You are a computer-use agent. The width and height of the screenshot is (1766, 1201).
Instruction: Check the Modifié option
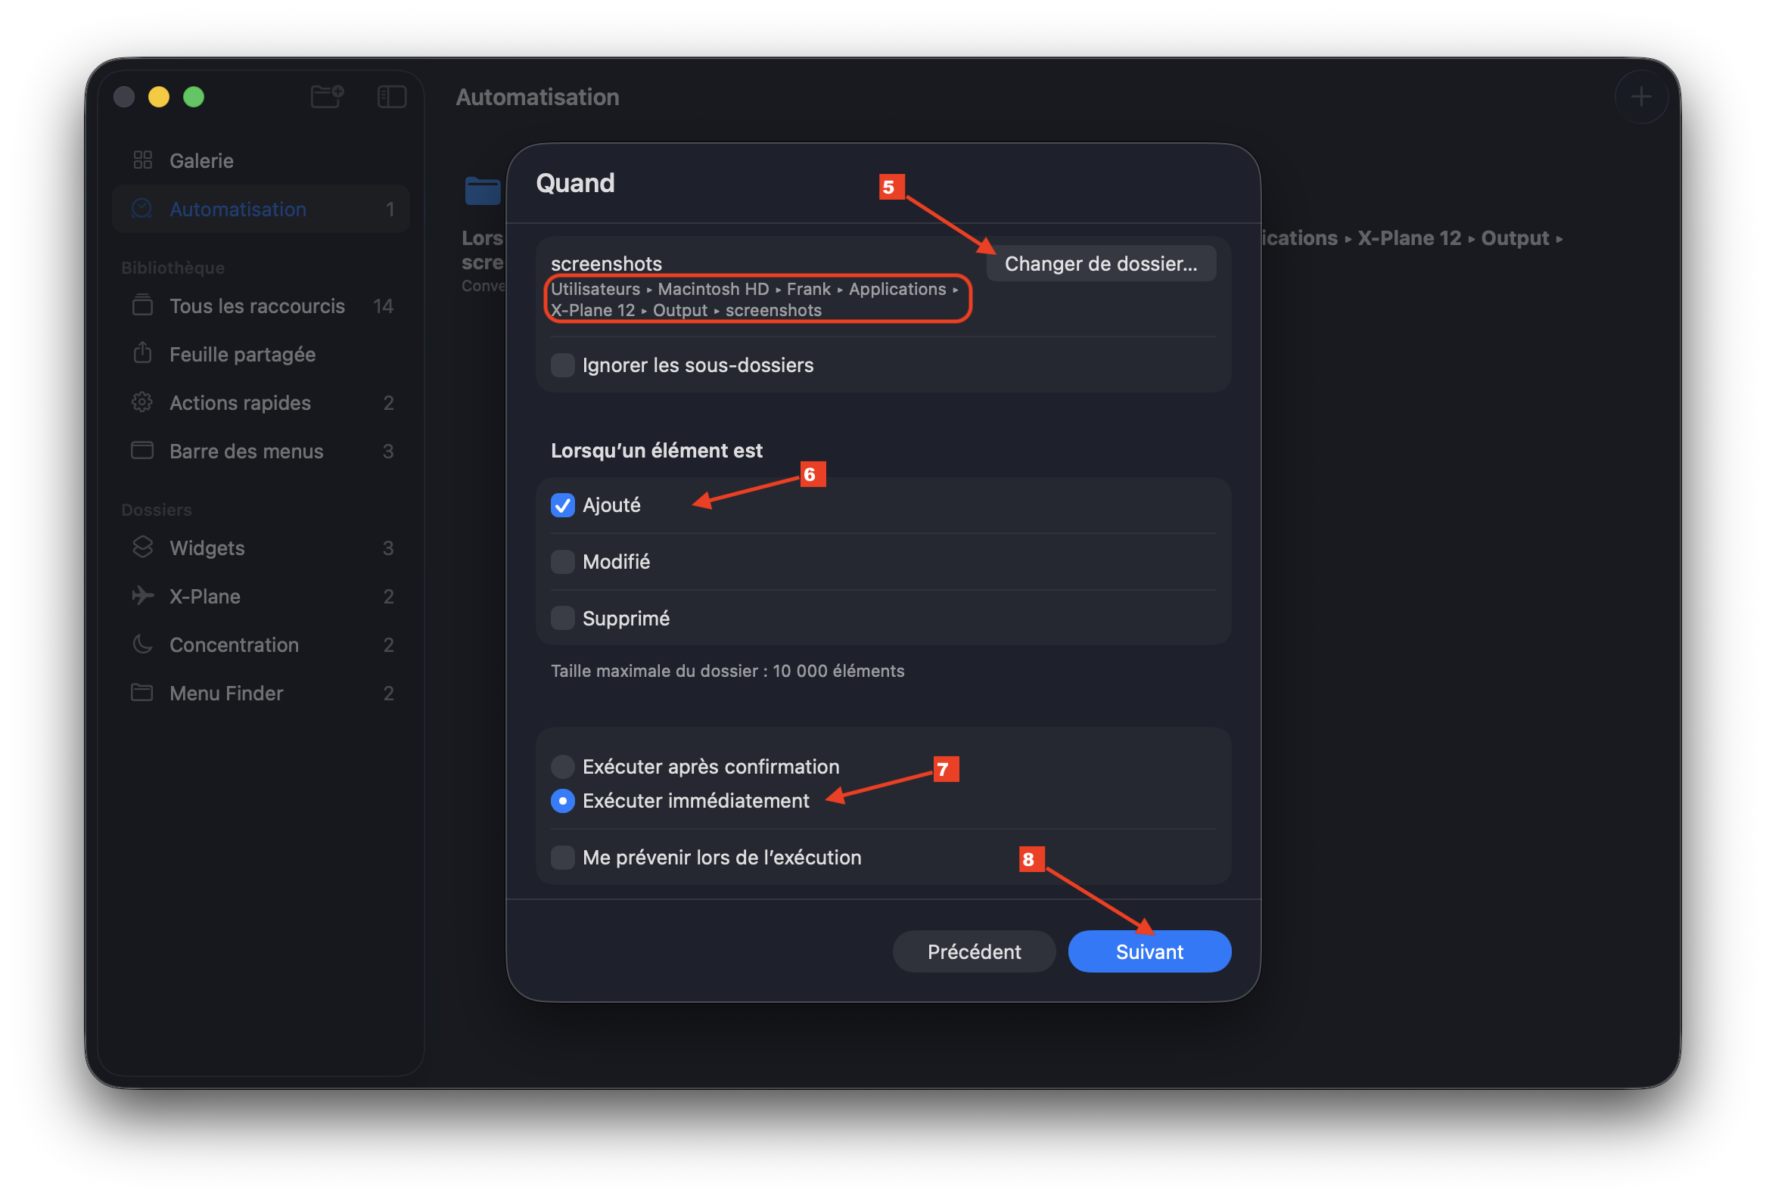click(562, 561)
